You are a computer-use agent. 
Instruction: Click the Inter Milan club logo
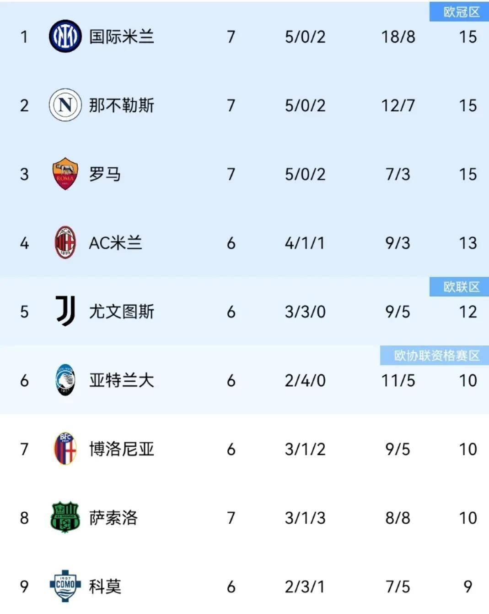click(65, 36)
